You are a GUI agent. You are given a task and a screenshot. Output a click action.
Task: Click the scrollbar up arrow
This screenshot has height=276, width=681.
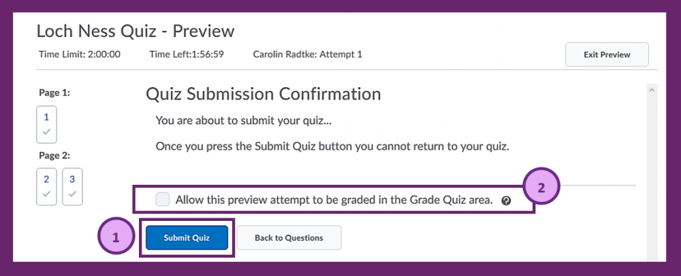(652, 90)
